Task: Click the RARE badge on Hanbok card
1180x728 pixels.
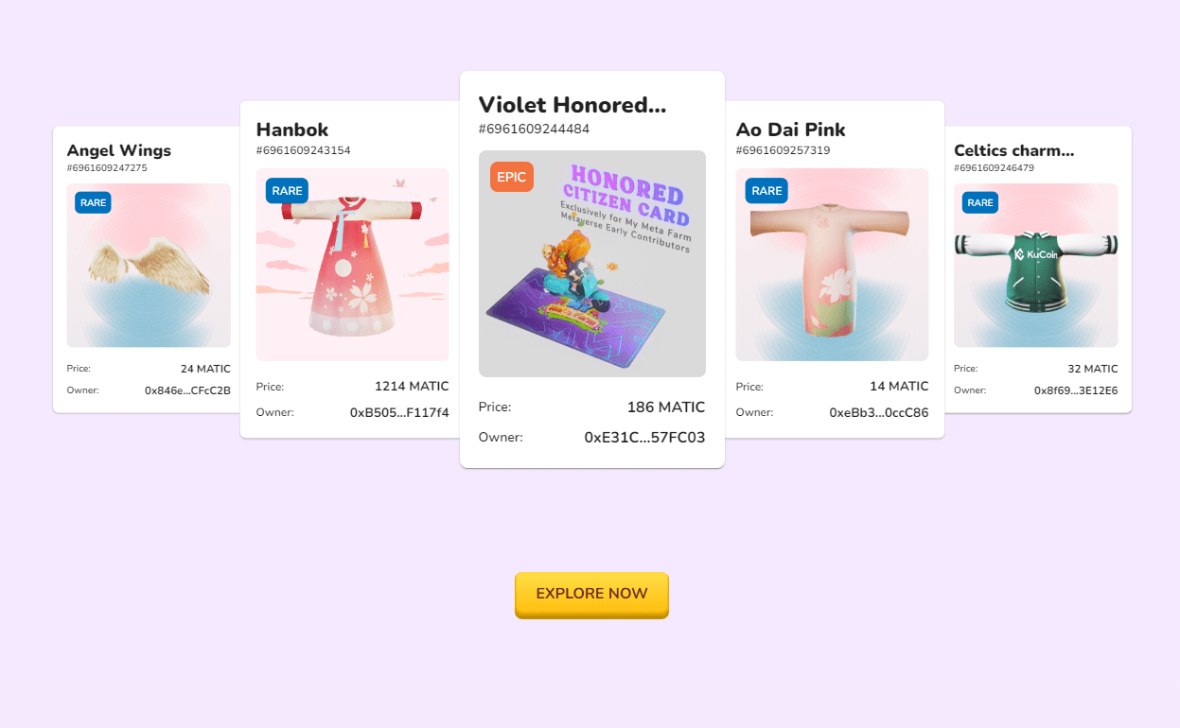Action: point(287,191)
